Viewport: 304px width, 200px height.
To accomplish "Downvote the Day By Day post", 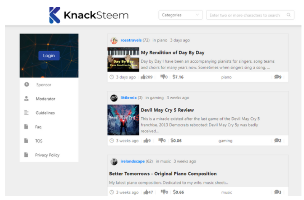I will [163, 77].
